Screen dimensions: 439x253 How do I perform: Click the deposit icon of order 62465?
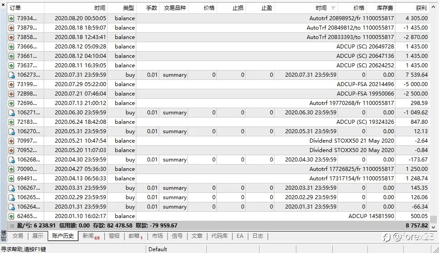coord(11,216)
